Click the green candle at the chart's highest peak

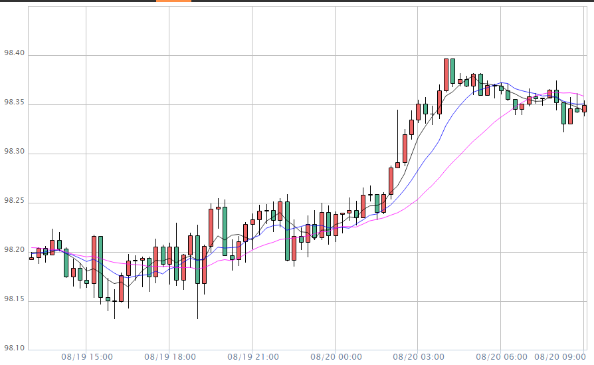pyautogui.click(x=452, y=70)
